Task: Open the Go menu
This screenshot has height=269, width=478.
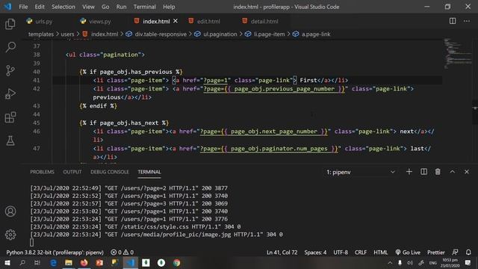Action: [x=105, y=7]
